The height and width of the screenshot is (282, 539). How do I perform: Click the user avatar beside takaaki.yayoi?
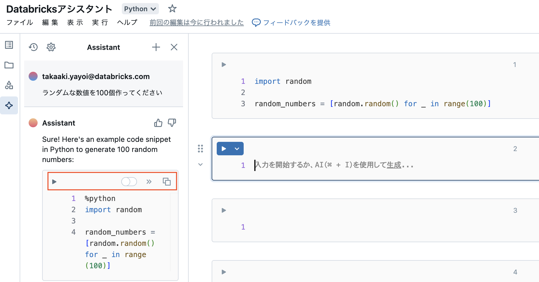coord(33,76)
